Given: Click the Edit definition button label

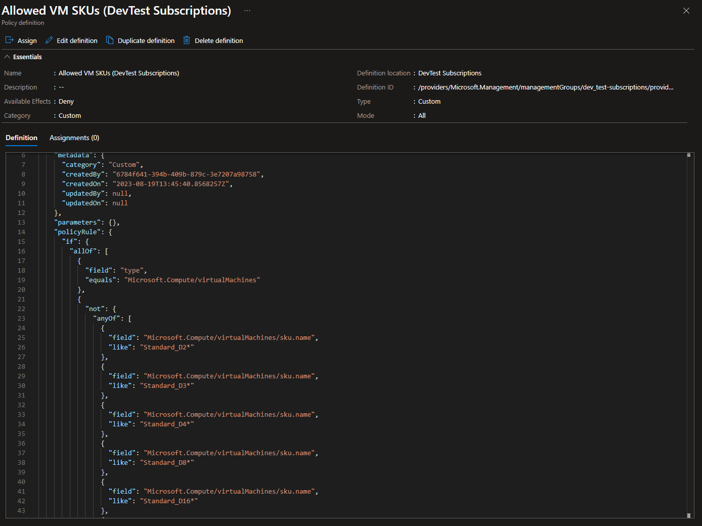Looking at the screenshot, I should click(77, 40).
